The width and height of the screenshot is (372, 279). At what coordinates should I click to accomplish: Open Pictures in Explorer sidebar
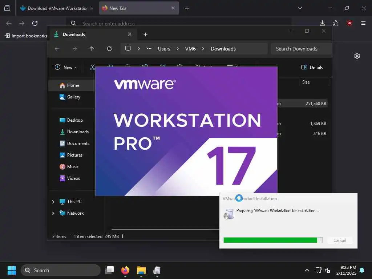click(72, 155)
